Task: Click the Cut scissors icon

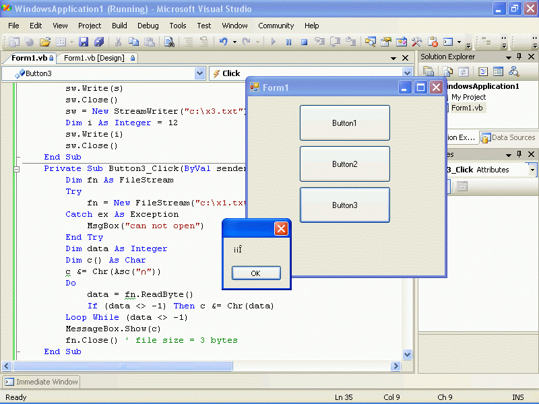Action: [119, 42]
